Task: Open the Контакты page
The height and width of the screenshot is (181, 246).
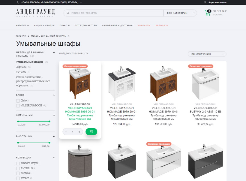Action: click(x=144, y=25)
